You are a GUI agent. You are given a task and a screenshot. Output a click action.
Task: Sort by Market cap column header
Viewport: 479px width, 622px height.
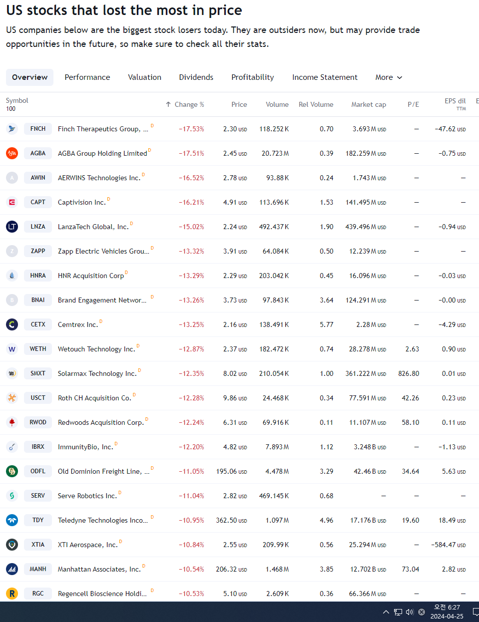pos(369,104)
